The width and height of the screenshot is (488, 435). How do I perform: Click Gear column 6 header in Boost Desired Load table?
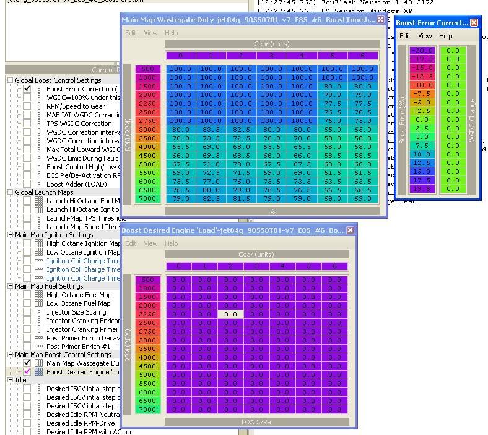pos(334,266)
